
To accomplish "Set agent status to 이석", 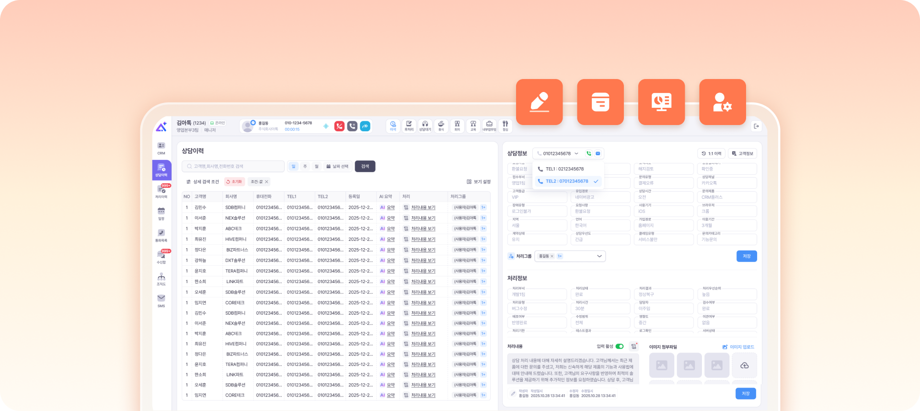I will pyautogui.click(x=393, y=126).
